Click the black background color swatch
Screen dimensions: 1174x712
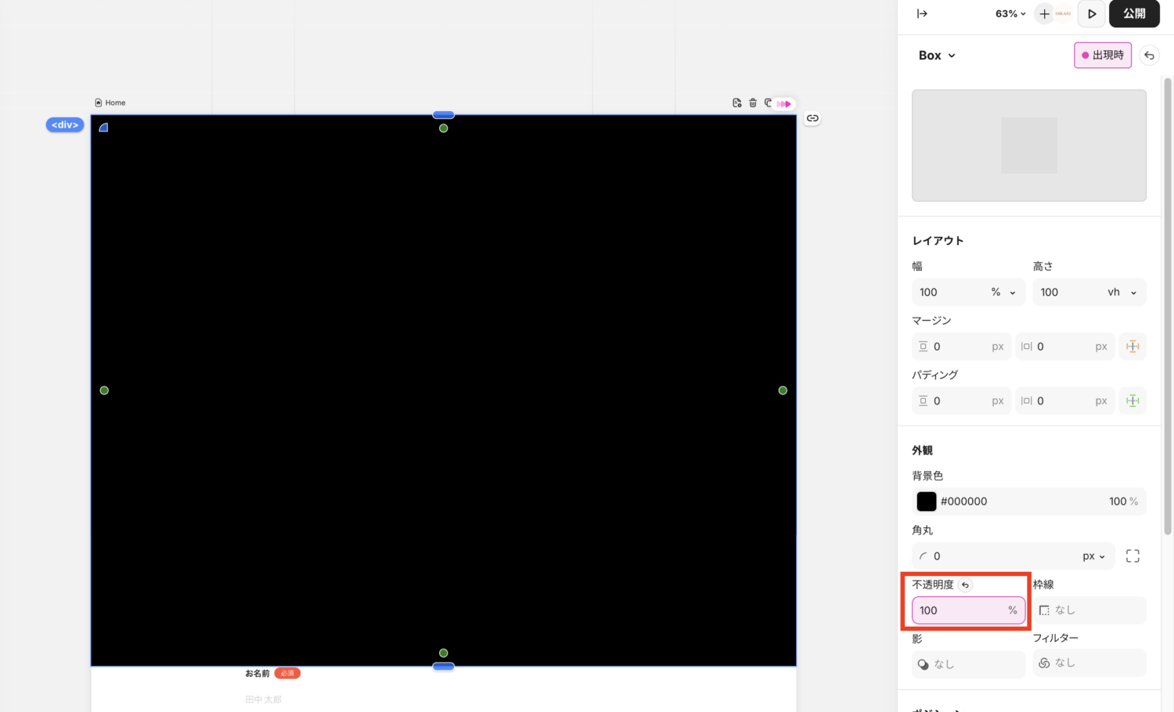click(926, 502)
